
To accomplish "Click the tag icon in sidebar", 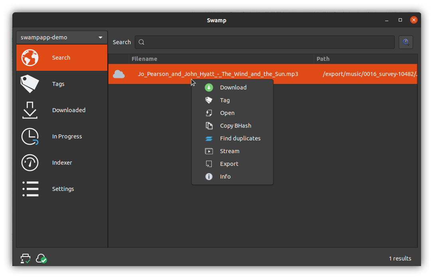I will point(30,84).
